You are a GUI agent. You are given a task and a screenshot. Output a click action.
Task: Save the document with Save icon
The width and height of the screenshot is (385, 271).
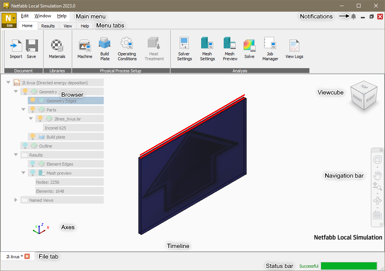point(32,46)
